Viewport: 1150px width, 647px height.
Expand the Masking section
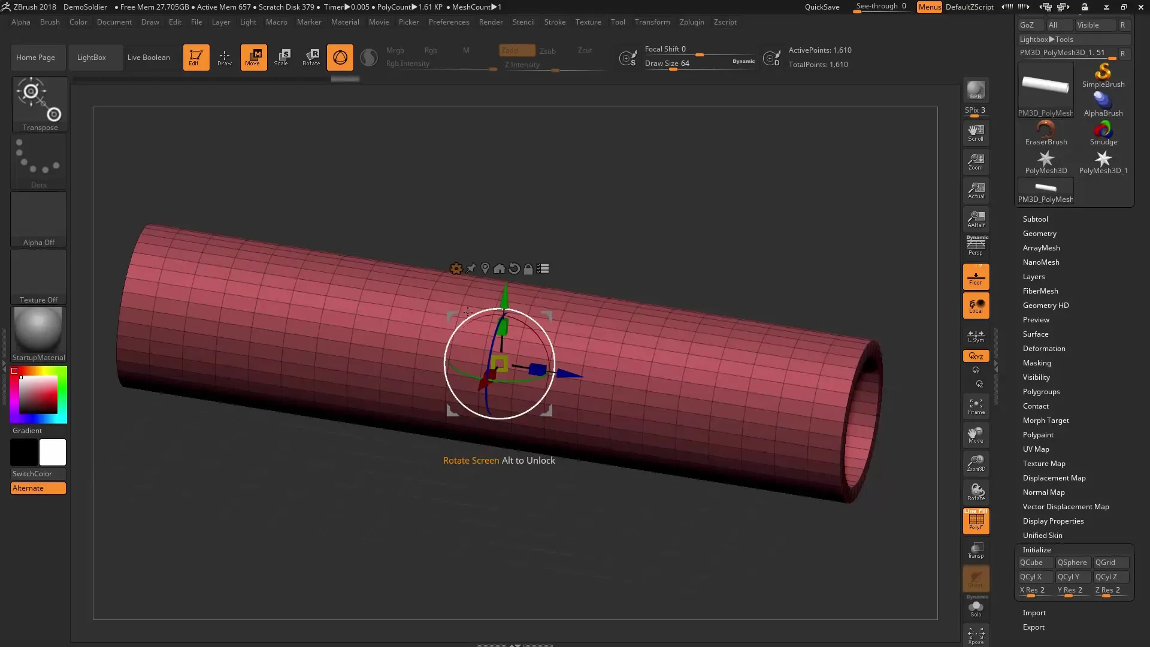click(1037, 363)
